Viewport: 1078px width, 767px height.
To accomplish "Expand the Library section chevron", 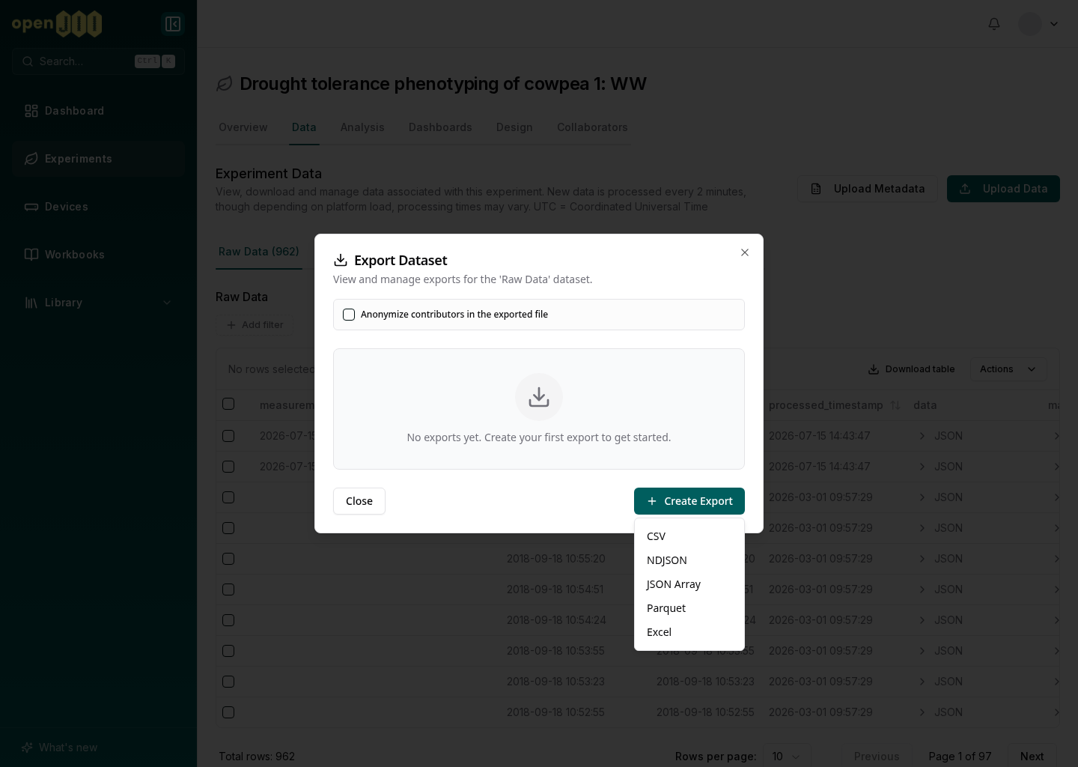I will pos(167,303).
